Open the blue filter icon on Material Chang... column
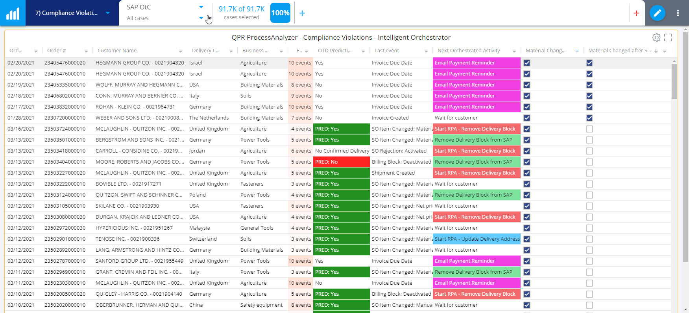The height and width of the screenshot is (313, 689). pyautogui.click(x=577, y=51)
